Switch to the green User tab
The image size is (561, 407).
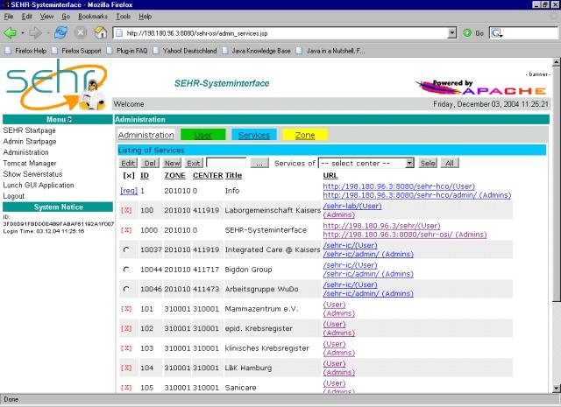(x=202, y=135)
